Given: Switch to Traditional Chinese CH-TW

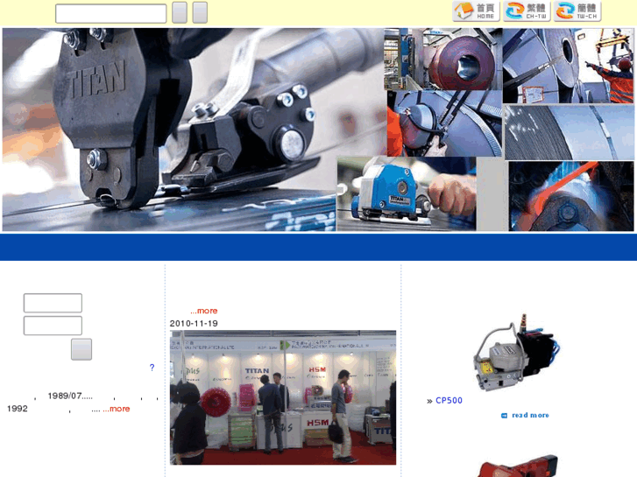Looking at the screenshot, I should (x=527, y=11).
